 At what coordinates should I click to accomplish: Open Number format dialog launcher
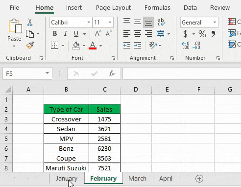tap(218, 58)
